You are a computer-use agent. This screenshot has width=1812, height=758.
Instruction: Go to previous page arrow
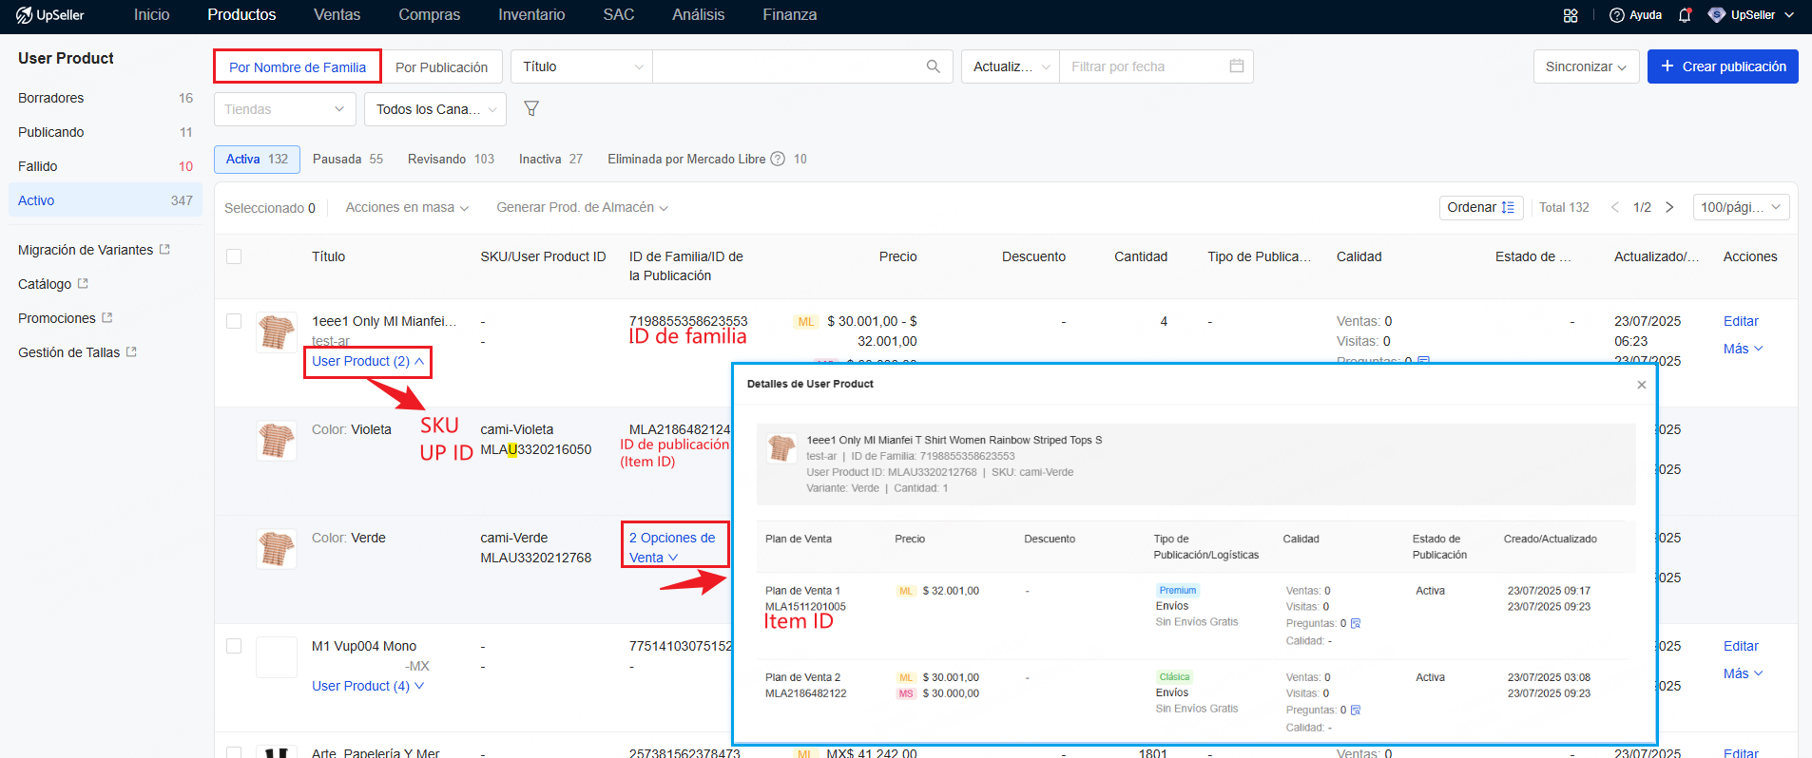[1614, 207]
